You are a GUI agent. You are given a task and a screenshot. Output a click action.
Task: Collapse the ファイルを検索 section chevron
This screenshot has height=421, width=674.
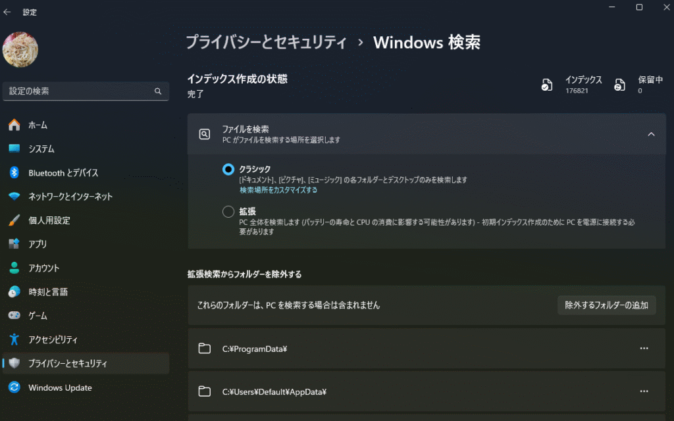tap(651, 134)
